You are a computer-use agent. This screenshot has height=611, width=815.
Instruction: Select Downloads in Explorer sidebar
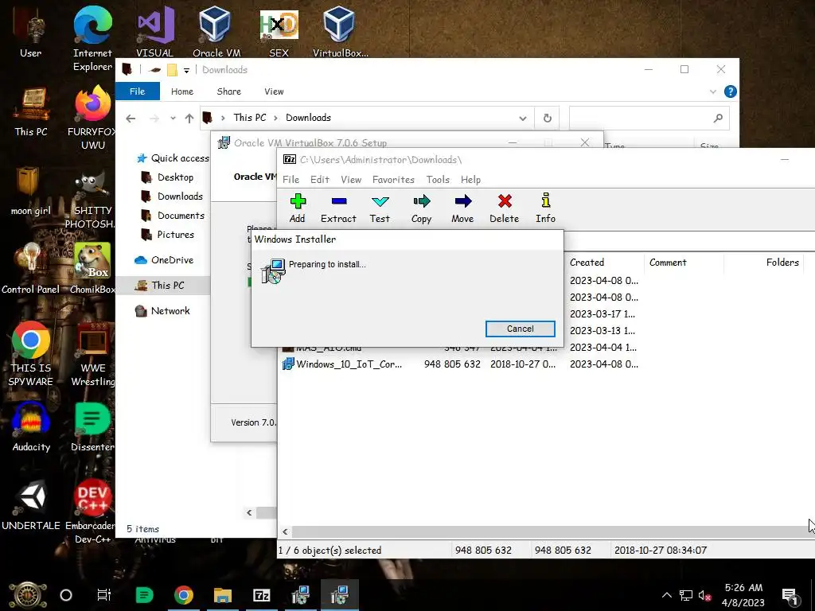click(x=172, y=197)
